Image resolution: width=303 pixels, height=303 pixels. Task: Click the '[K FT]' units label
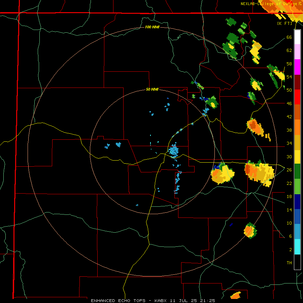284,23
